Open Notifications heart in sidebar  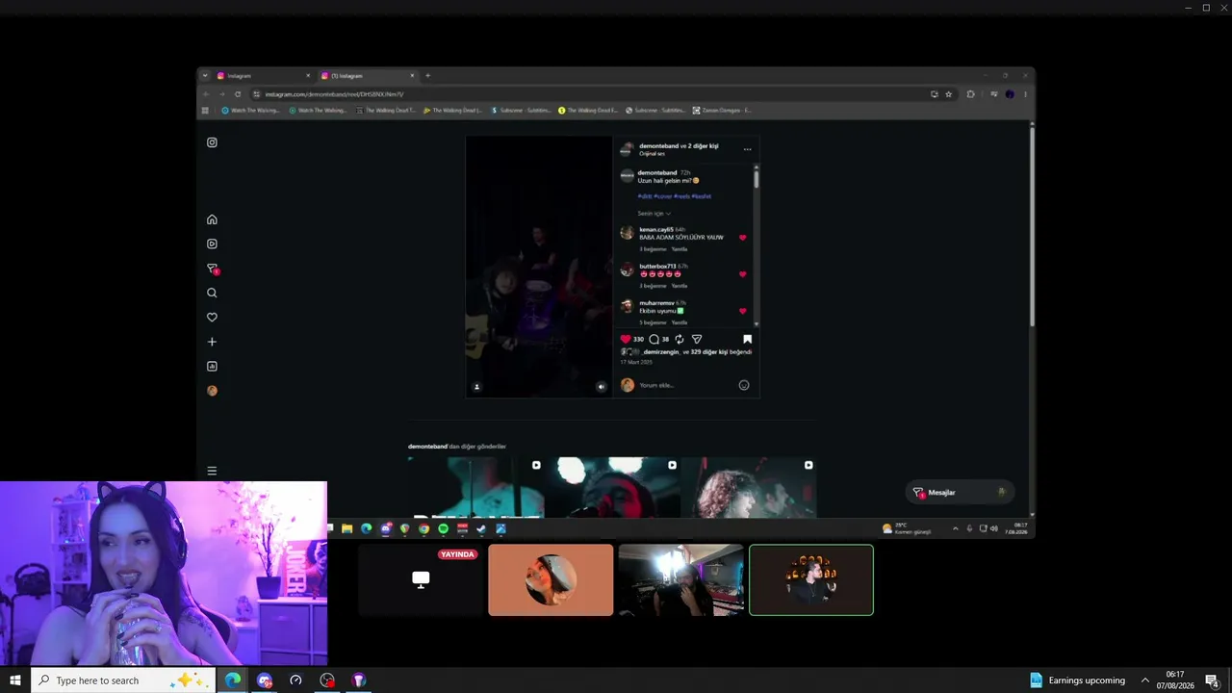pos(212,317)
